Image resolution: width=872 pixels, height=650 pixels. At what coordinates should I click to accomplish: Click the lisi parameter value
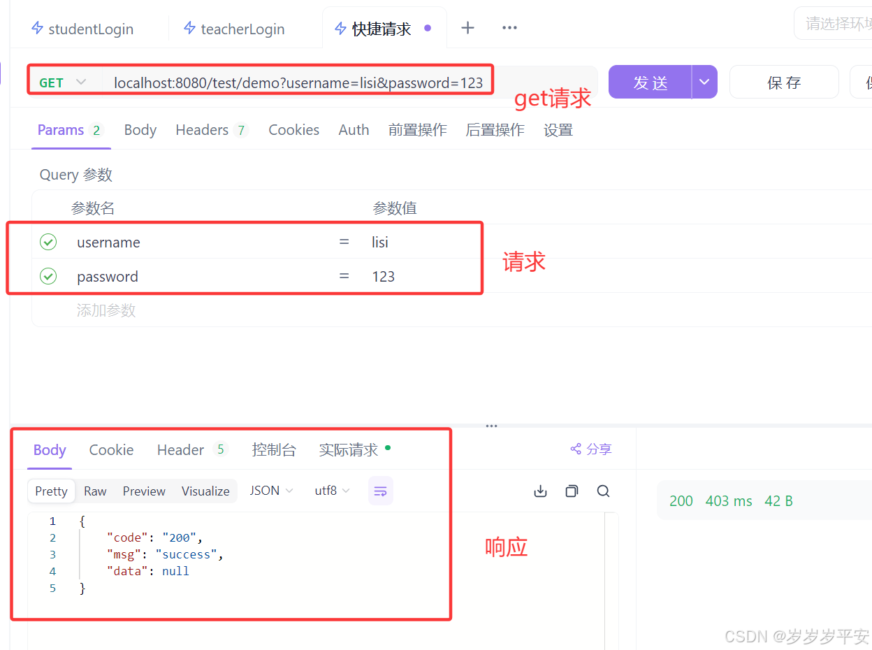(x=380, y=243)
